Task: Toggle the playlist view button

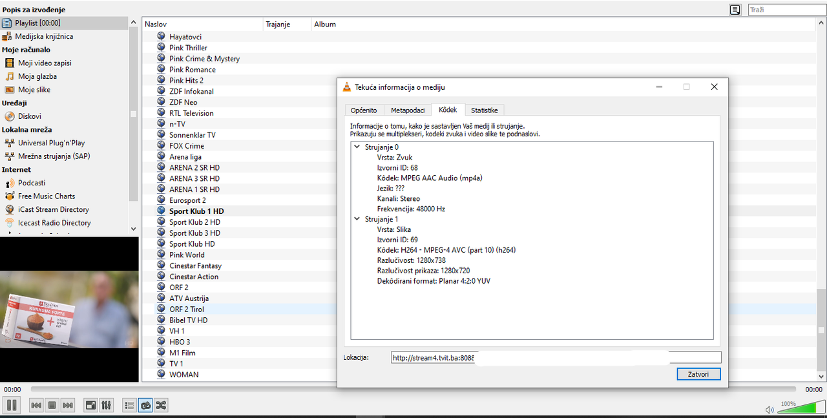Action: 129,405
